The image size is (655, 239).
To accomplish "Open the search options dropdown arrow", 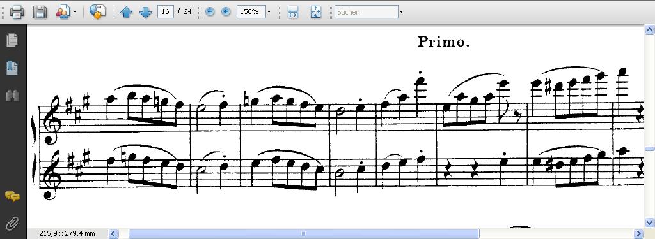I will pyautogui.click(x=402, y=11).
